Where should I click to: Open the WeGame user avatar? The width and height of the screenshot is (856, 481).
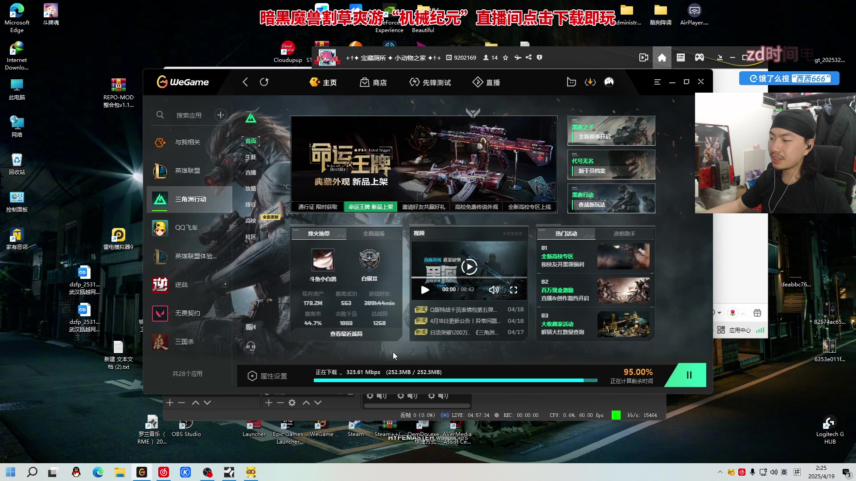[609, 82]
